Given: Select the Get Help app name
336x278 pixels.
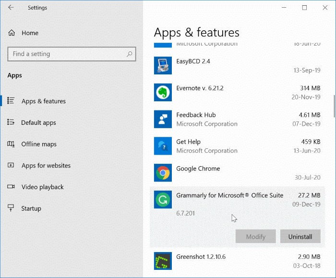Looking at the screenshot, I should click(188, 142).
